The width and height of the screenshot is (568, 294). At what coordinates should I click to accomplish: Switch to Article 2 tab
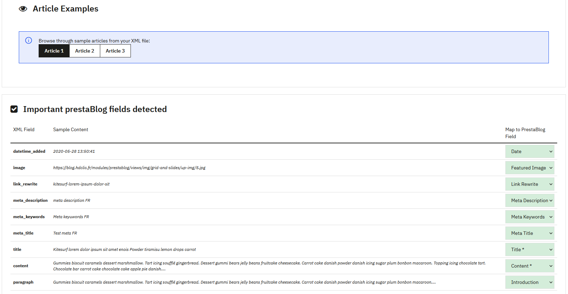pos(85,51)
